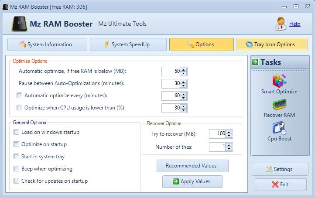Open the System SpeedUp tab
Image resolution: width=315 pixels, height=198 pixels.
(x=128, y=44)
